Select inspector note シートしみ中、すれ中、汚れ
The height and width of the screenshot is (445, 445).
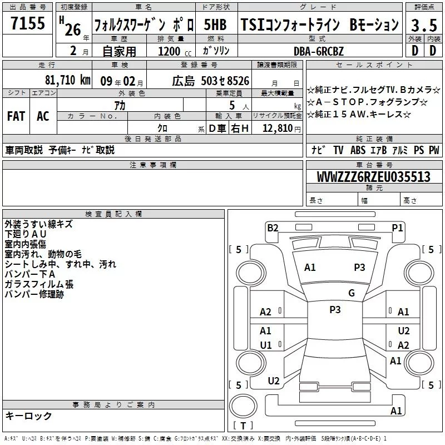point(61,264)
